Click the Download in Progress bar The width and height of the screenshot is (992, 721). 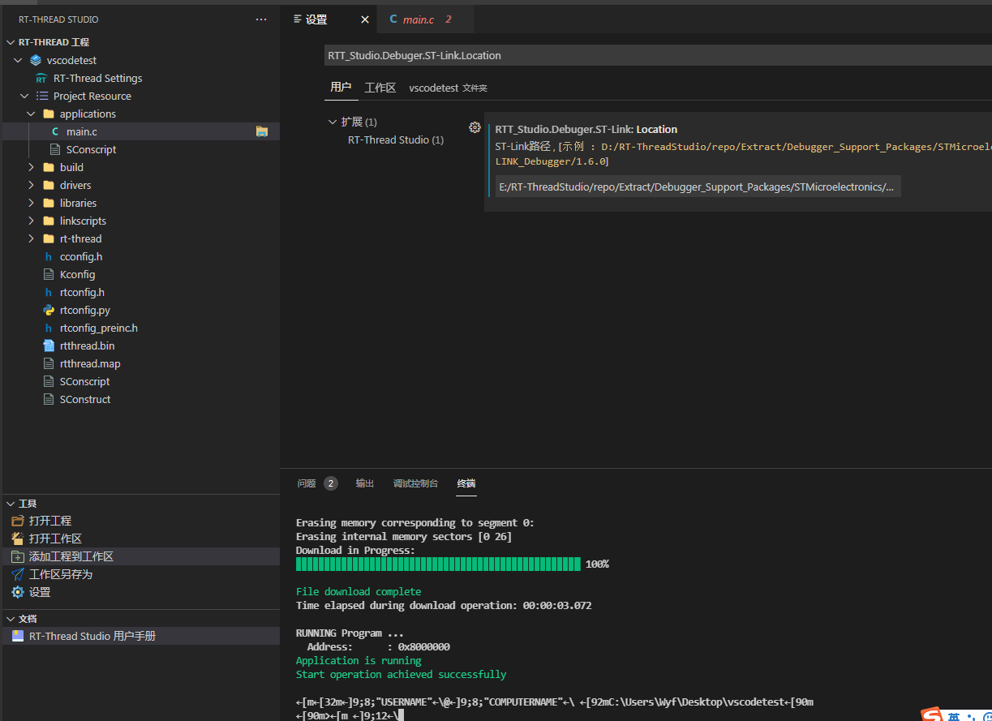(x=438, y=563)
